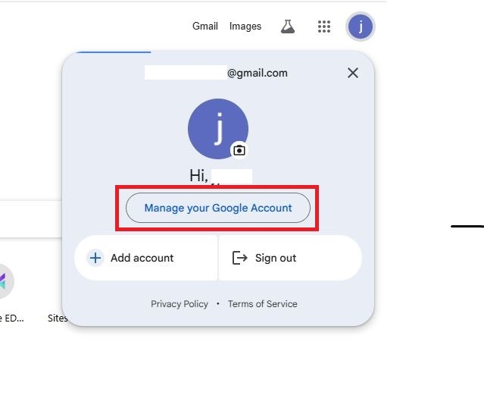Close the account panel with the X
The image size is (484, 411).
pos(353,74)
